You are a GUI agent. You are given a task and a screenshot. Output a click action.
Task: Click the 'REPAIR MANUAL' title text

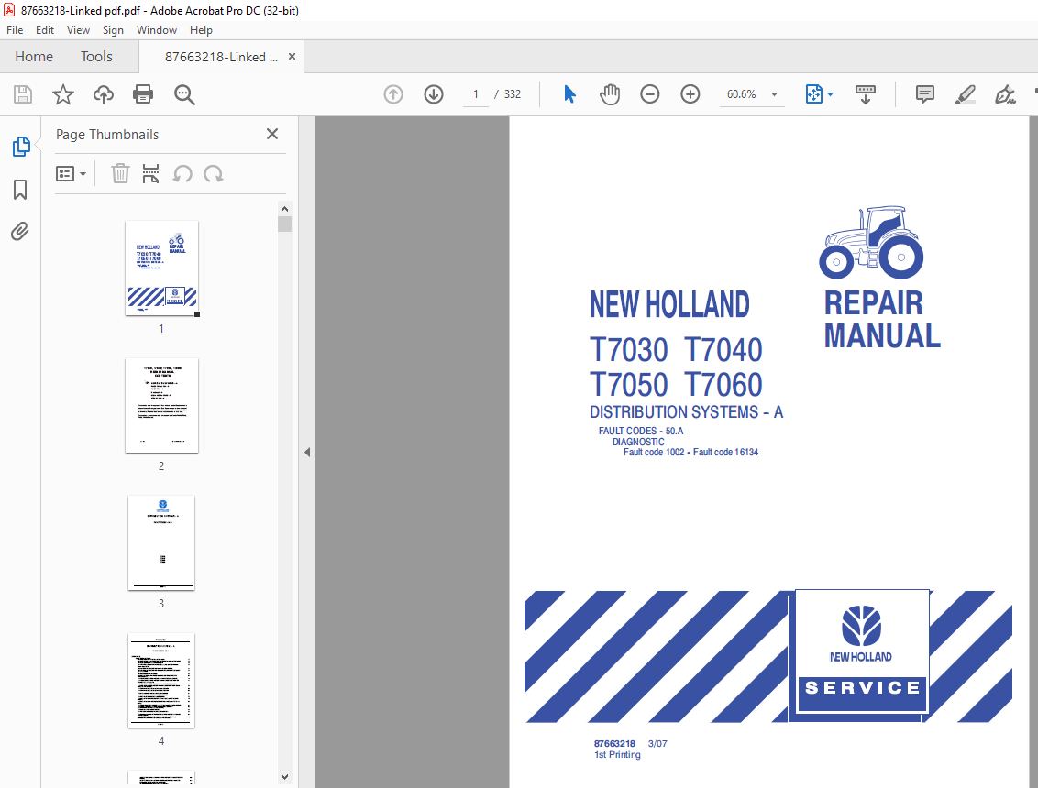882,320
